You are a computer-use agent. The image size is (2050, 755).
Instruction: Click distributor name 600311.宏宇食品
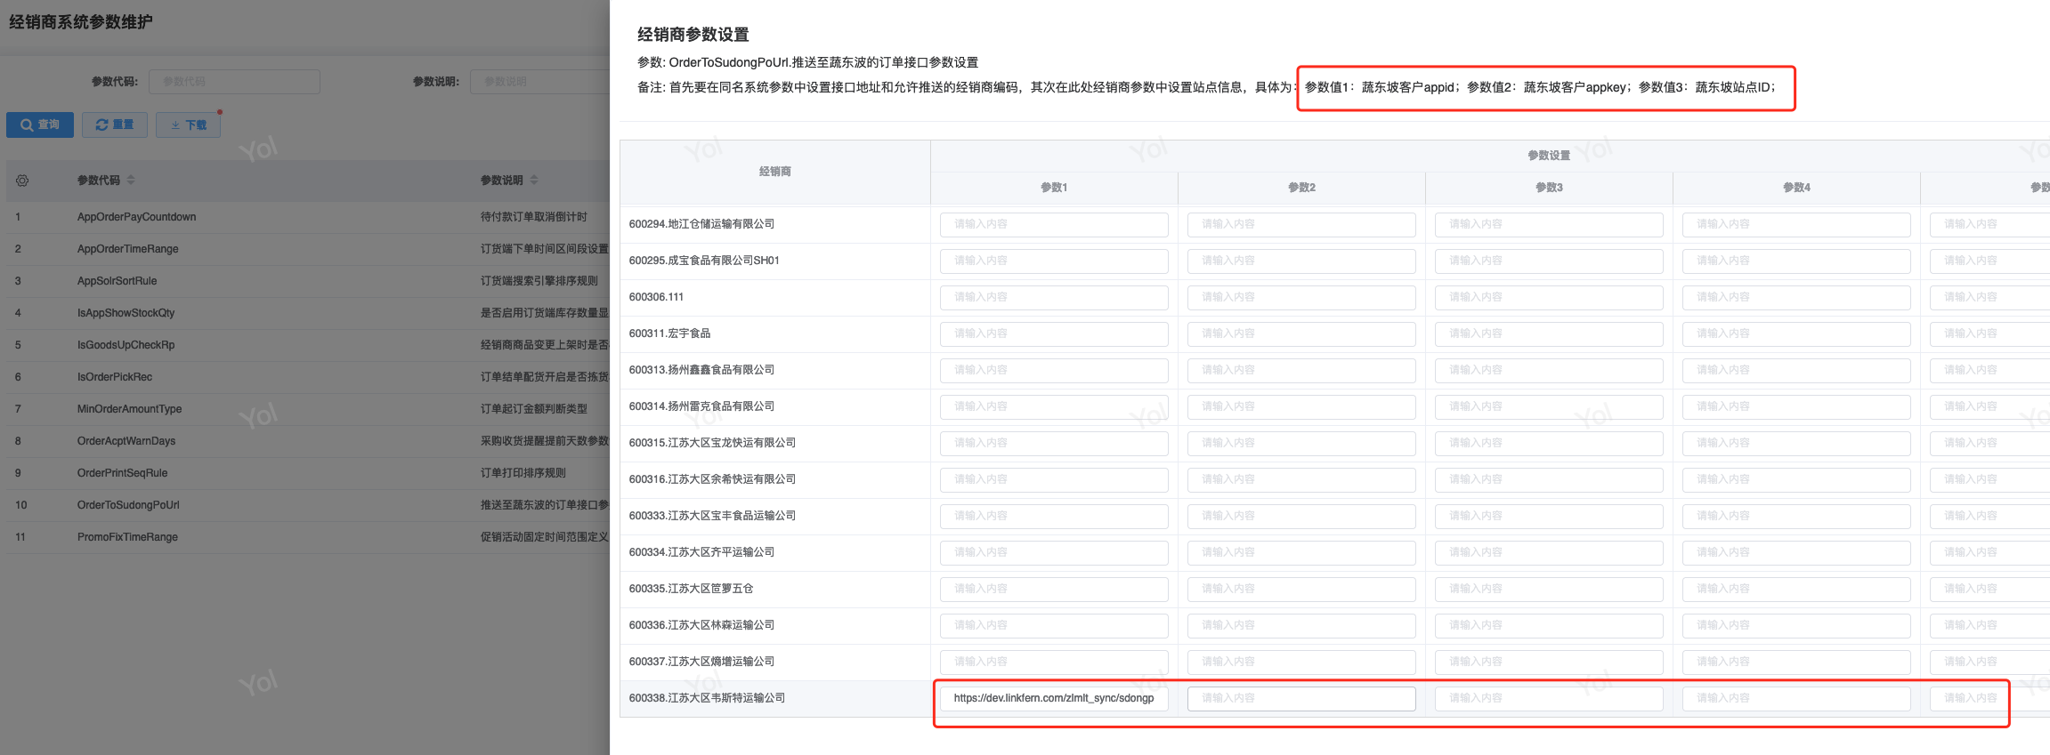pos(669,333)
